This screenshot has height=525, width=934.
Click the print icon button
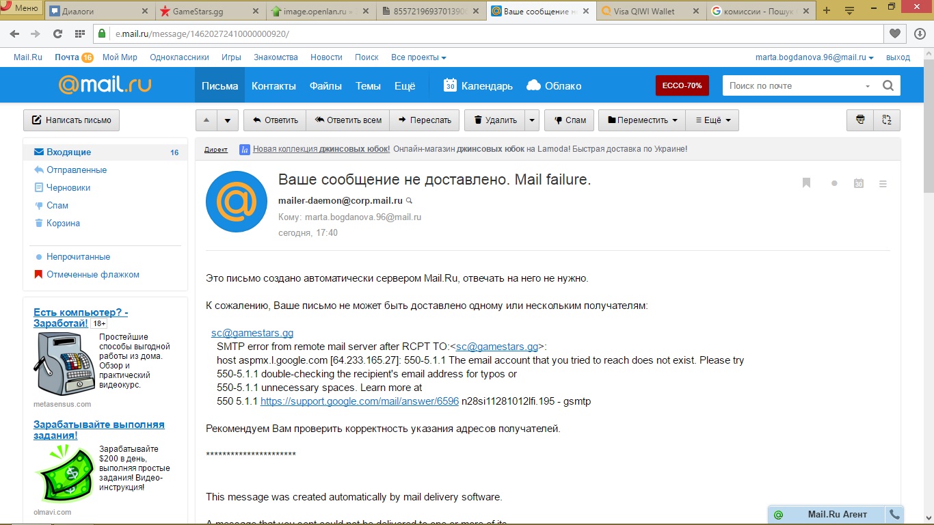point(860,120)
